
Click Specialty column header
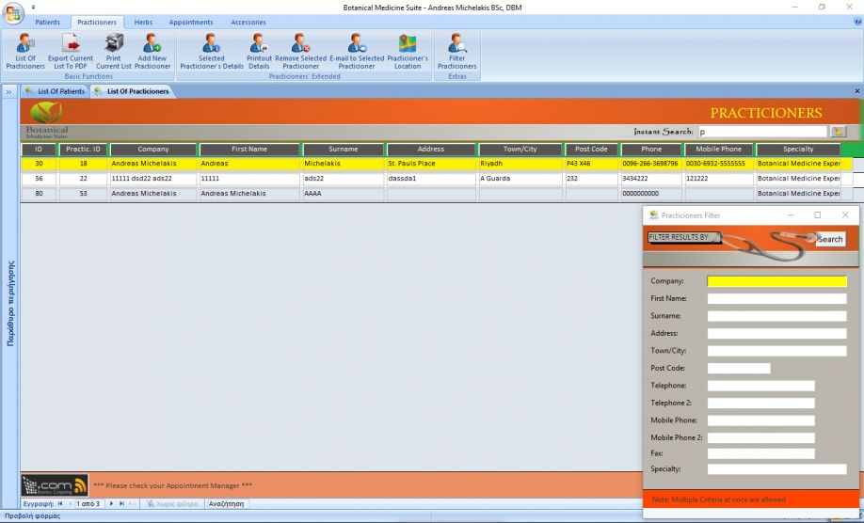798,150
